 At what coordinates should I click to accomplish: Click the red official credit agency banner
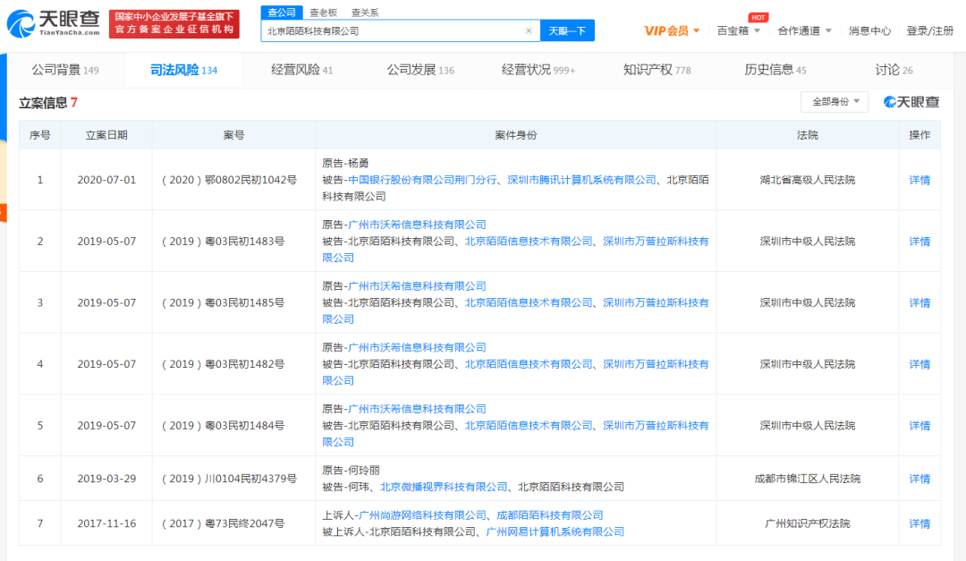(x=174, y=24)
